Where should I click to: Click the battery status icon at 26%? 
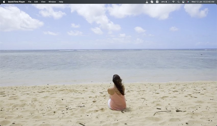[165, 2]
